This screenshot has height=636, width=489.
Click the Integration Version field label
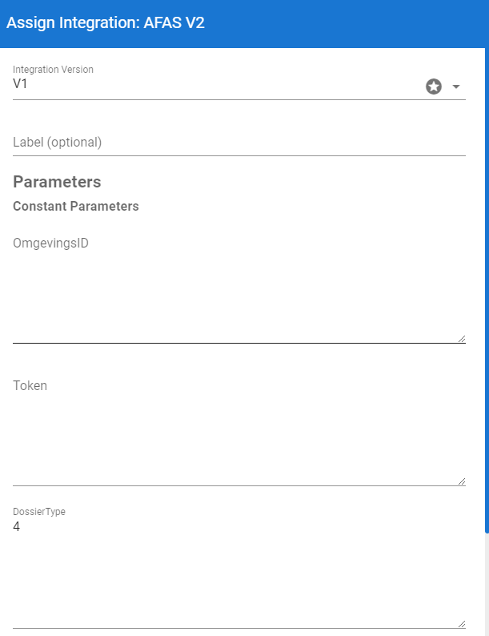(x=53, y=70)
